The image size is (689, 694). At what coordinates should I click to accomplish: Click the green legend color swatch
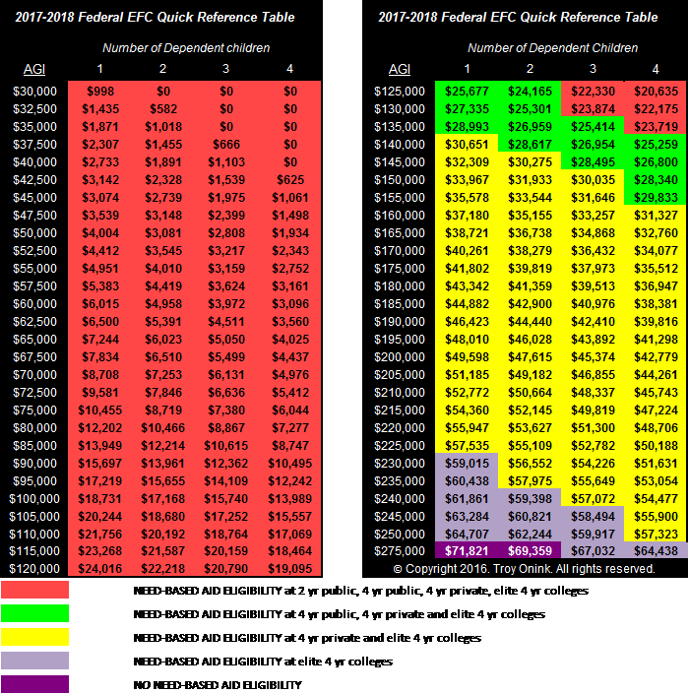tap(35, 613)
